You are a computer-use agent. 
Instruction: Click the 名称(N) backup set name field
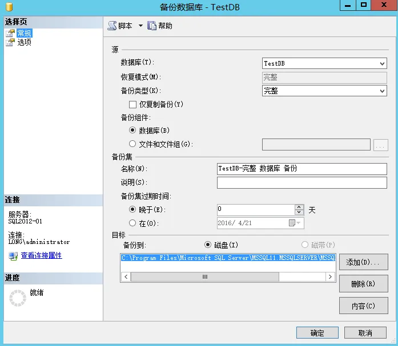[x=302, y=169]
